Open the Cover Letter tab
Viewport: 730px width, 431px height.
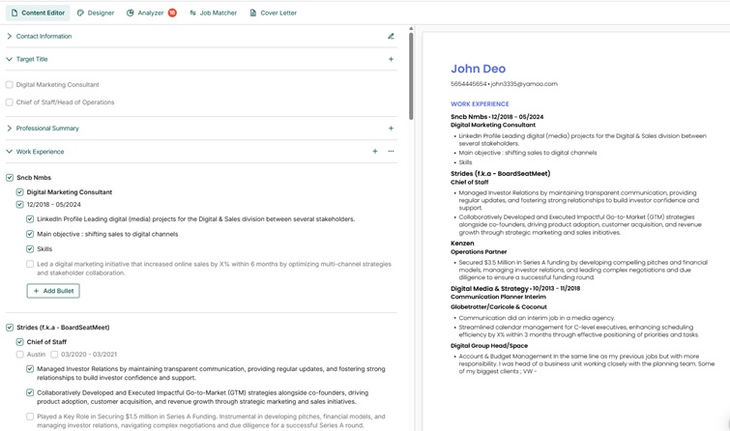[274, 13]
